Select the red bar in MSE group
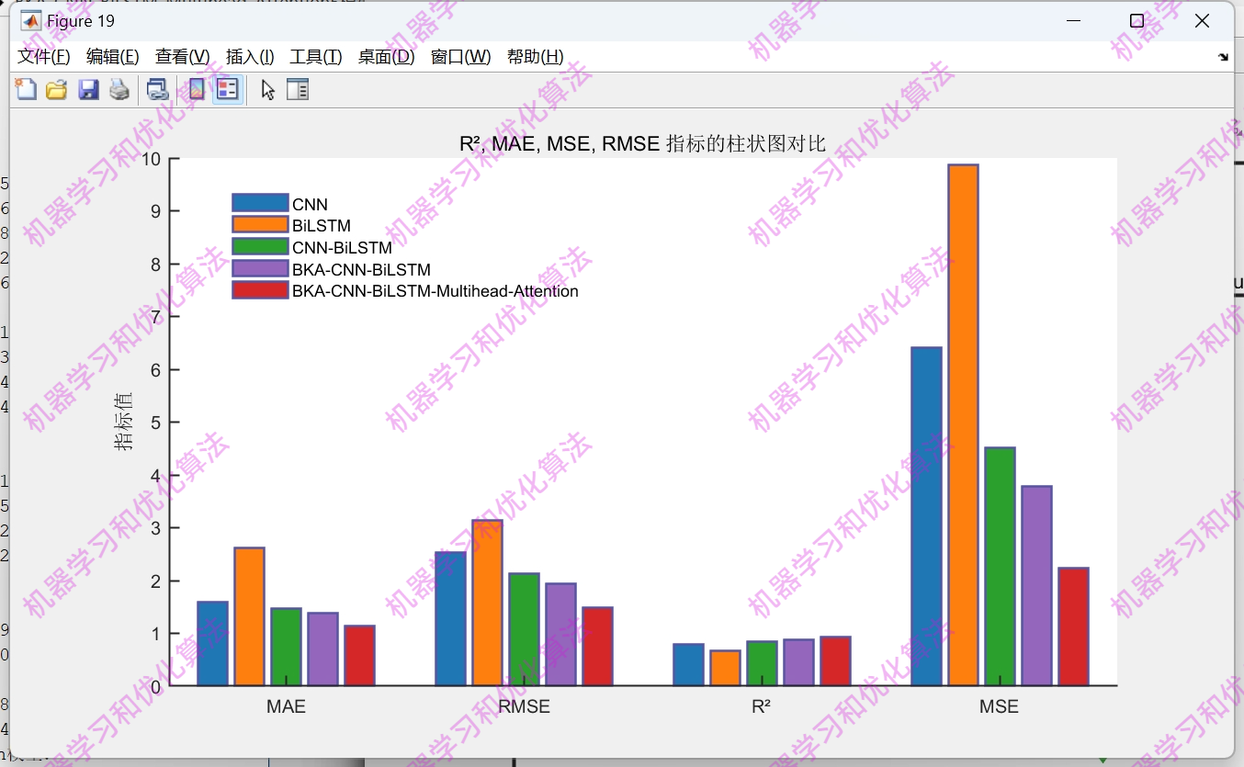The image size is (1244, 767). pyautogui.click(x=1073, y=626)
